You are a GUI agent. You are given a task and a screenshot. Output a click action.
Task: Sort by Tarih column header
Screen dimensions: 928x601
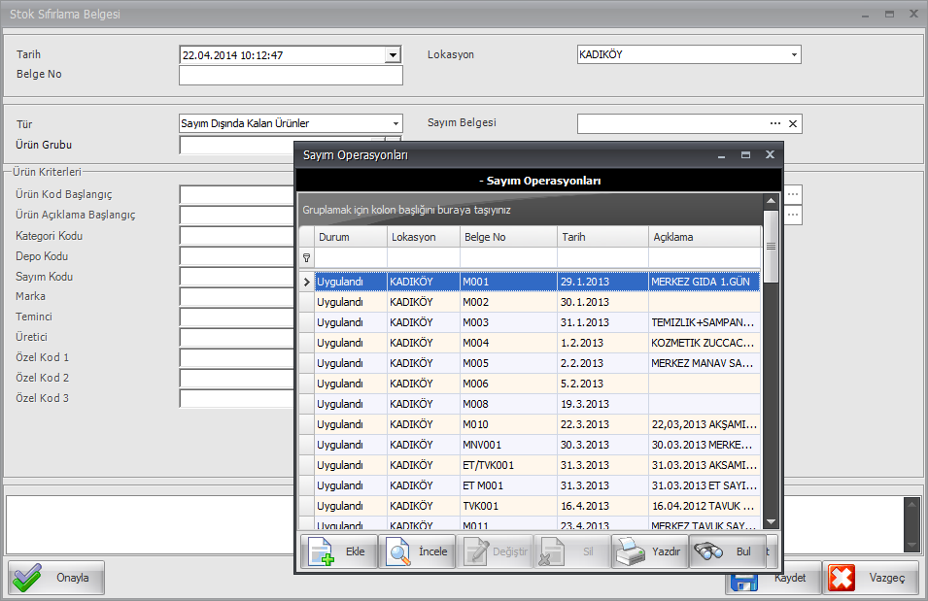point(602,237)
